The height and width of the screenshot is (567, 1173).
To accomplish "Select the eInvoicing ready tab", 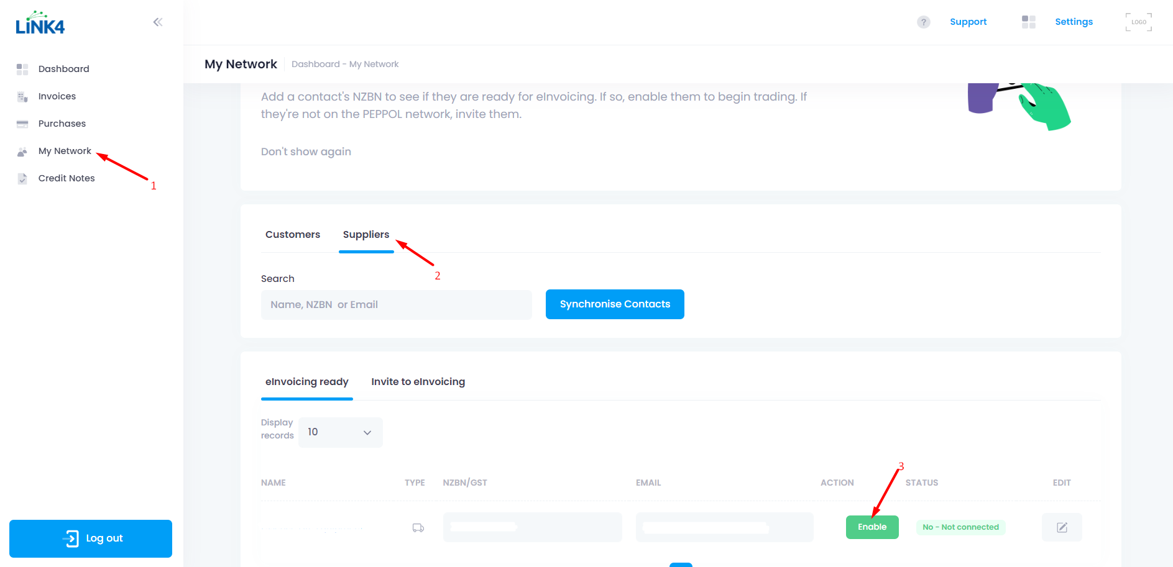I will click(x=307, y=382).
